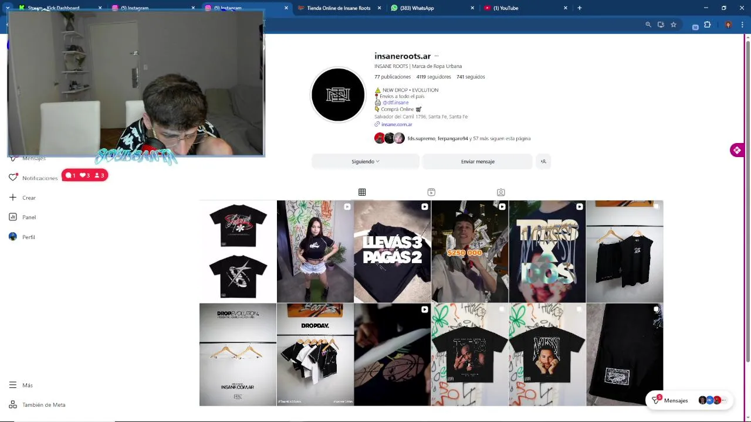751x422 pixels.
Task: Click the browser zoom magnifier icon
Action: click(x=648, y=25)
